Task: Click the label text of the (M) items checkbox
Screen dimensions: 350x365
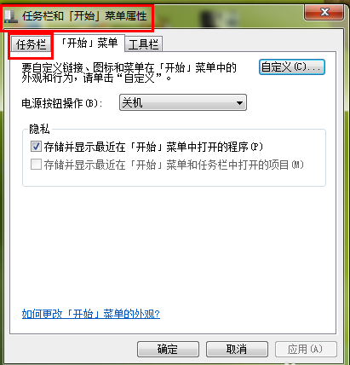Action: [x=174, y=165]
